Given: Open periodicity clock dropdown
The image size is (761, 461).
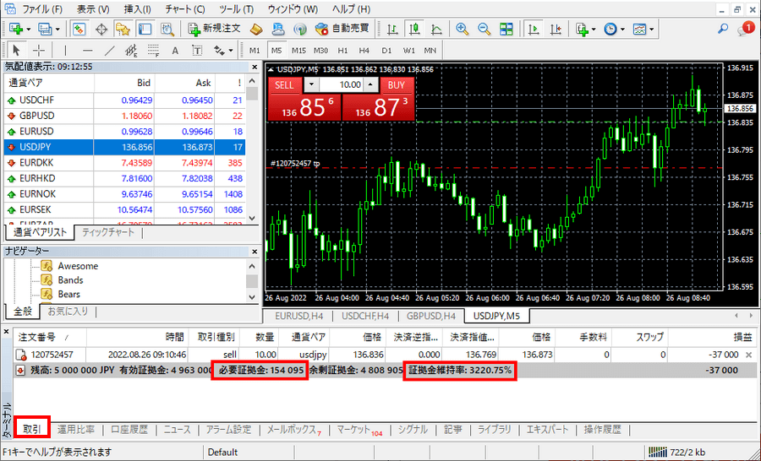Looking at the screenshot, I should click(x=614, y=29).
